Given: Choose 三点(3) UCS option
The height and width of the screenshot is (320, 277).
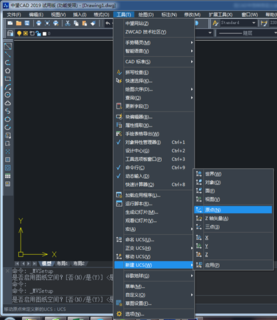Looking at the screenshot, I should click(x=233, y=227).
